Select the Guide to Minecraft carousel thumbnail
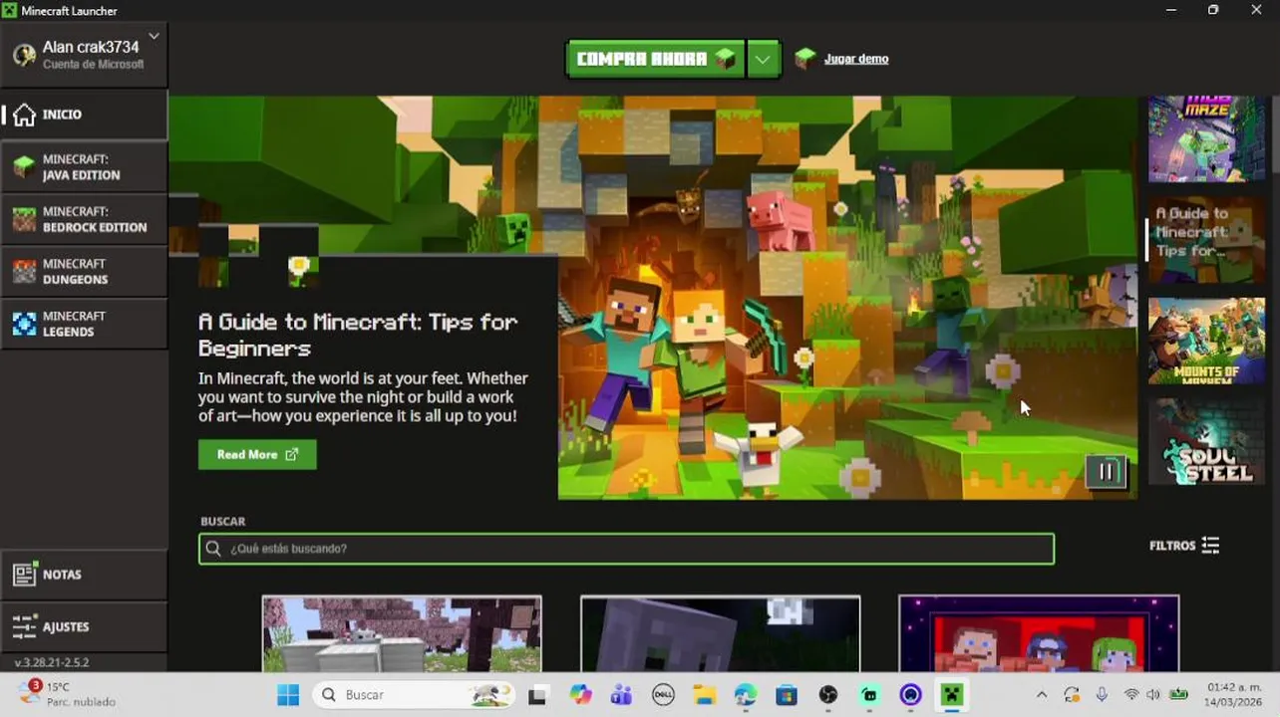1280x717 pixels. pyautogui.click(x=1206, y=240)
